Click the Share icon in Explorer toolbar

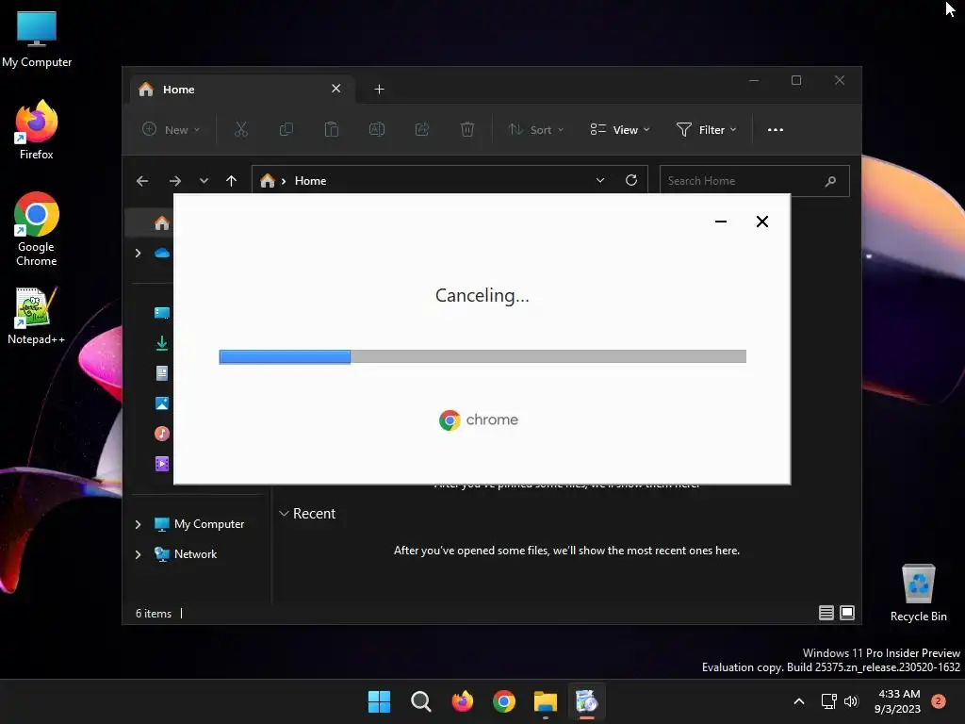tap(422, 129)
